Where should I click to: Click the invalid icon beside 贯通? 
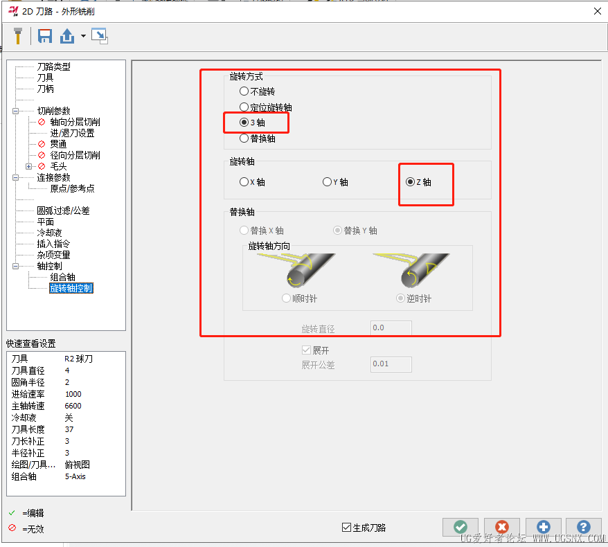point(42,144)
